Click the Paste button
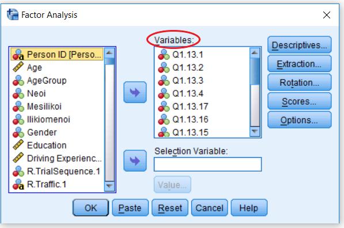The image size is (344, 228). pos(130,208)
